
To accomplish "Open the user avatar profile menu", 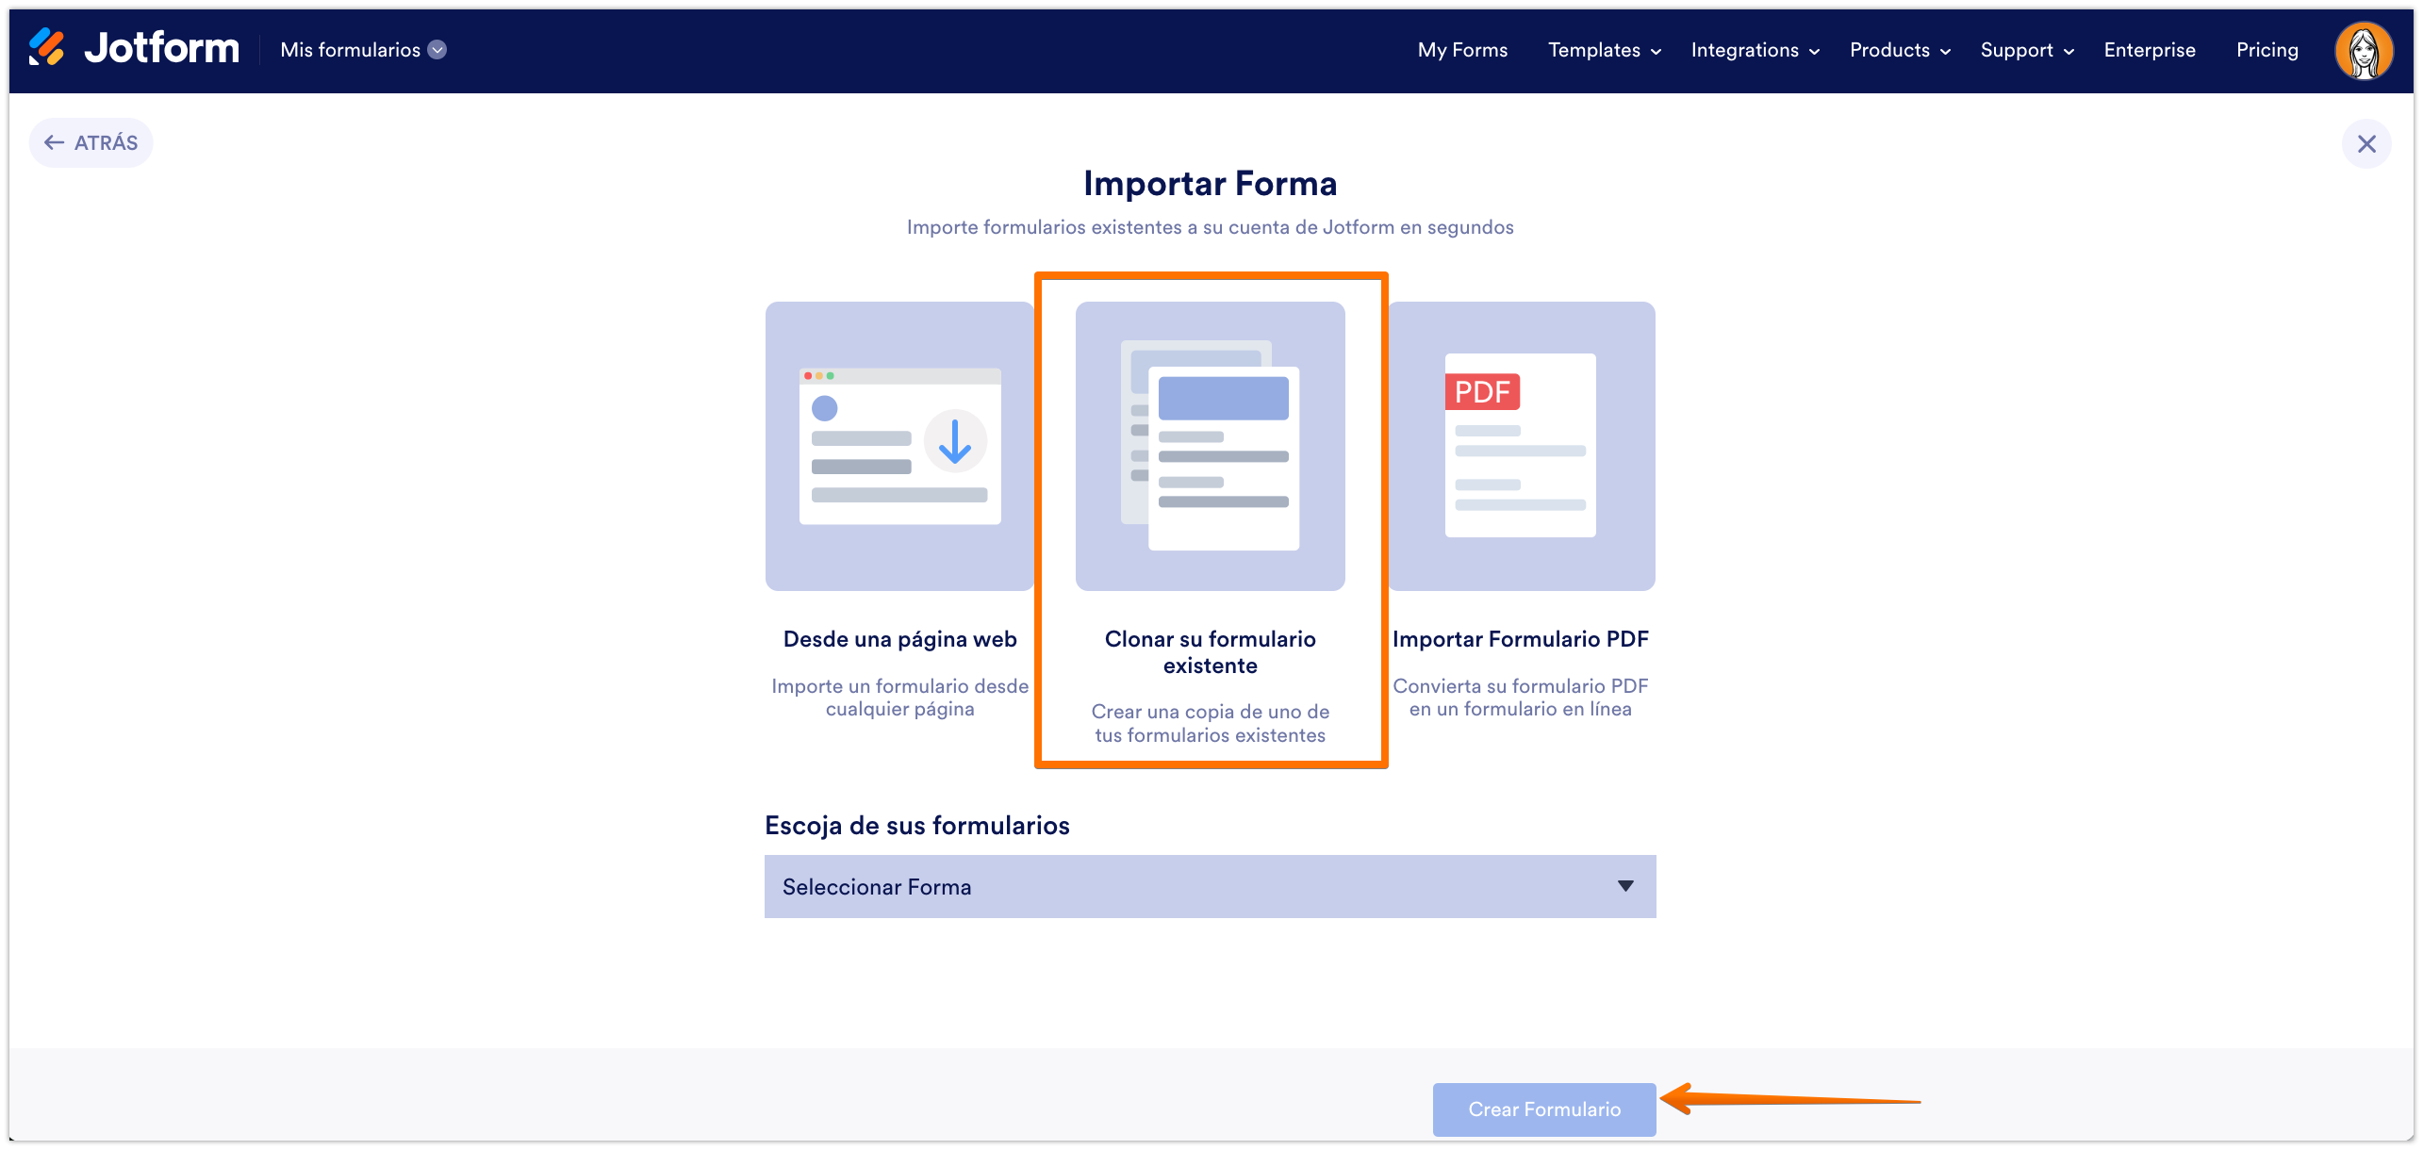I will (2363, 51).
